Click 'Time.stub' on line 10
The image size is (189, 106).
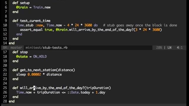(25, 25)
